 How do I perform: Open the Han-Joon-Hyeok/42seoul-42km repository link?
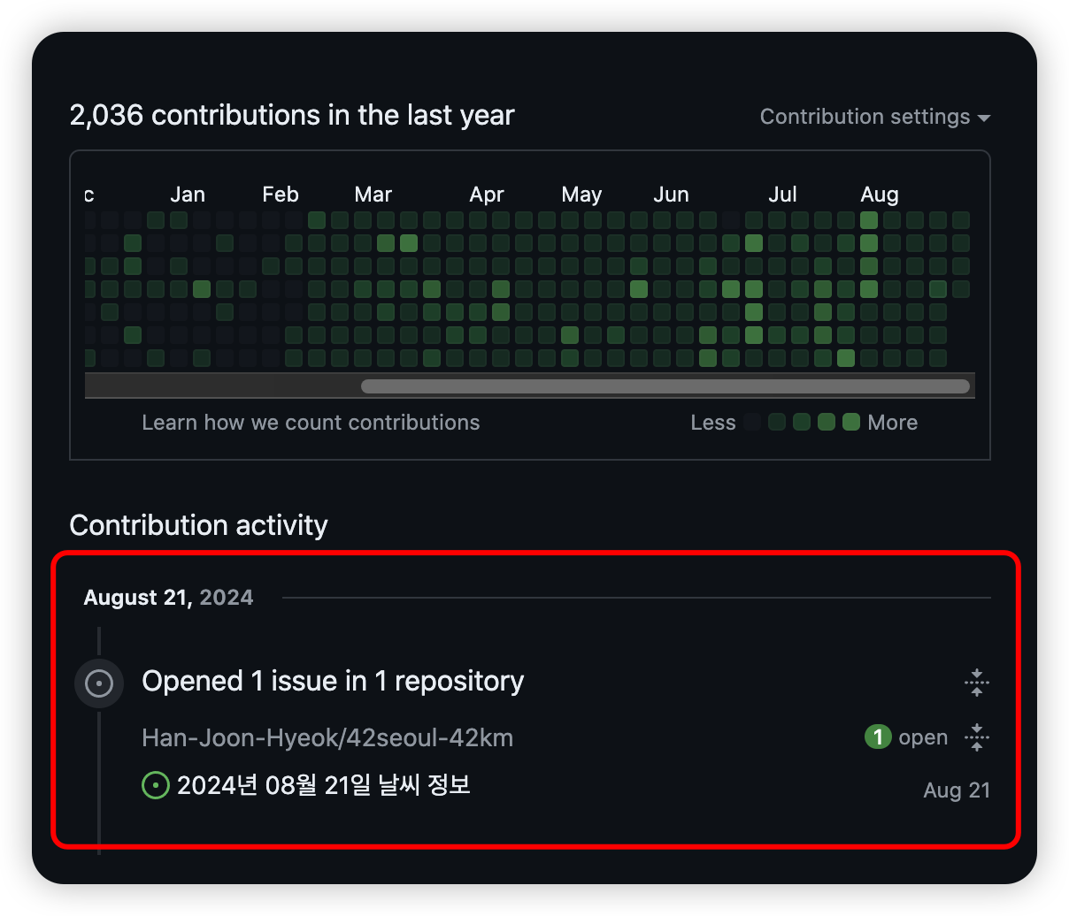click(x=327, y=737)
